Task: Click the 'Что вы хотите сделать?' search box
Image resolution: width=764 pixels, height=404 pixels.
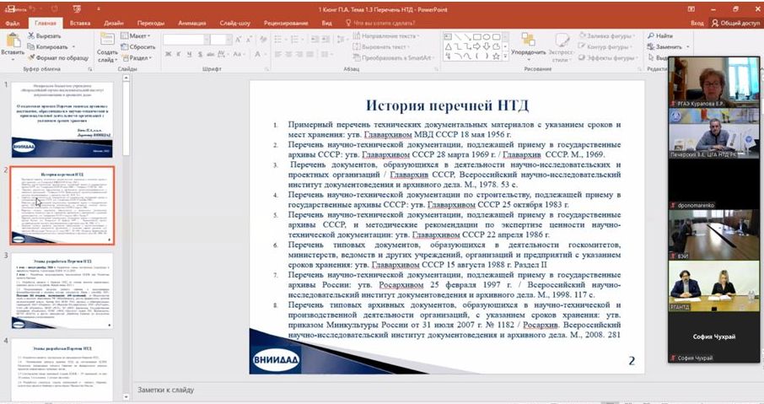Action: [380, 23]
